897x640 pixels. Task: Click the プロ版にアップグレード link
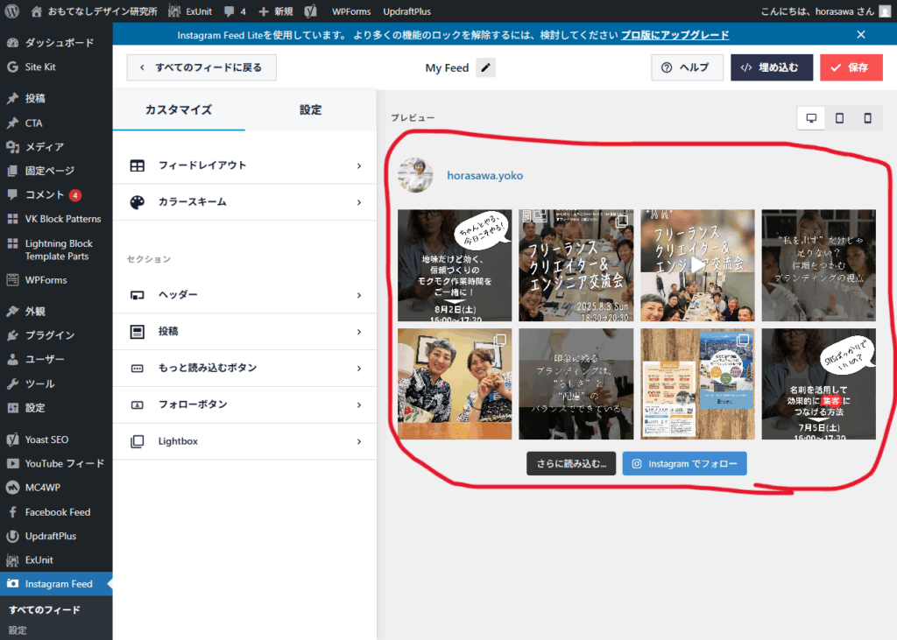[x=675, y=35]
